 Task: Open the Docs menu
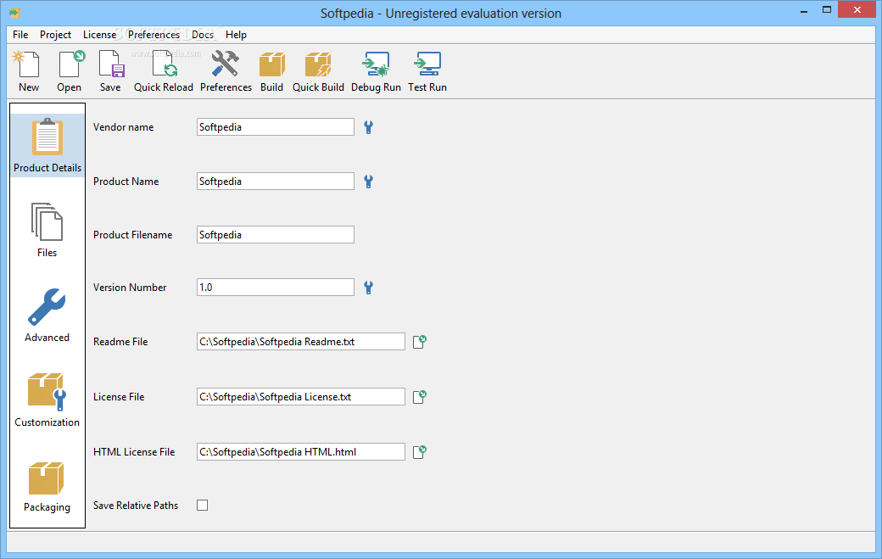click(x=203, y=34)
